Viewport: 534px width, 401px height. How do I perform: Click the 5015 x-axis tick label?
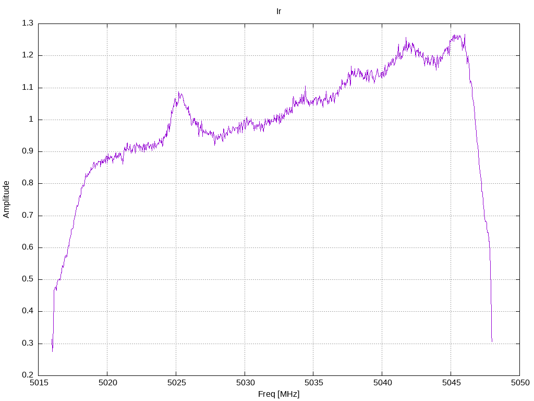pyautogui.click(x=39, y=383)
